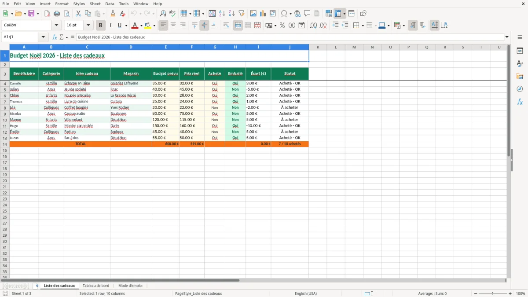Open the Borders dropdown arrow

[363, 26]
